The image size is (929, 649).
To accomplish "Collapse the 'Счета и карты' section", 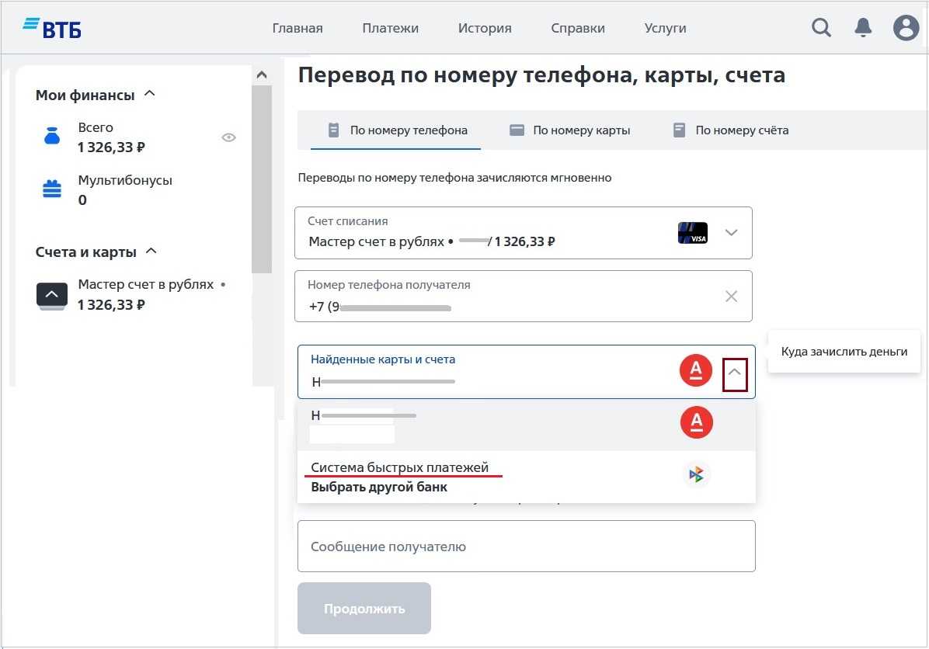I will (x=152, y=251).
